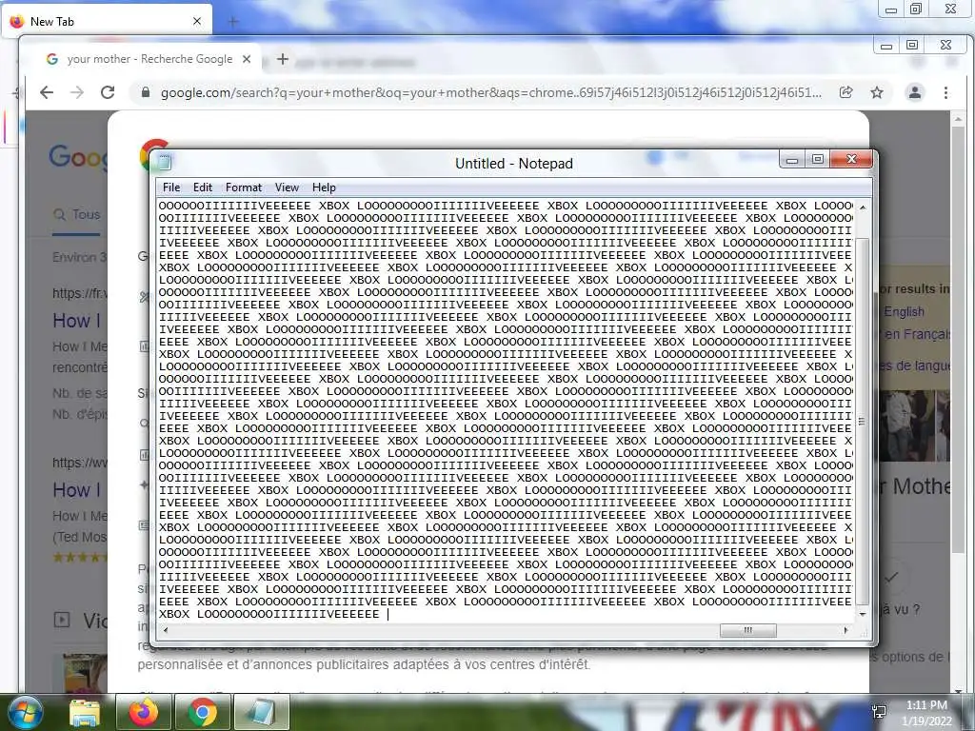Switch to Firefox in the taskbar
This screenshot has width=975, height=731.
pos(144,712)
